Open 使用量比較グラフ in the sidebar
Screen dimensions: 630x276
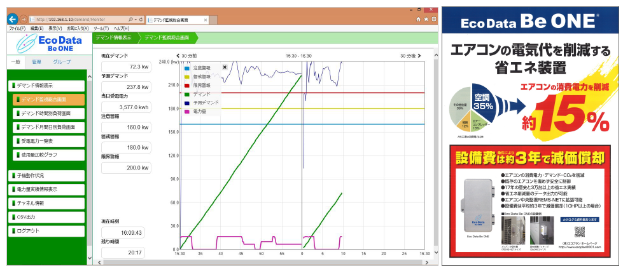click(48, 155)
